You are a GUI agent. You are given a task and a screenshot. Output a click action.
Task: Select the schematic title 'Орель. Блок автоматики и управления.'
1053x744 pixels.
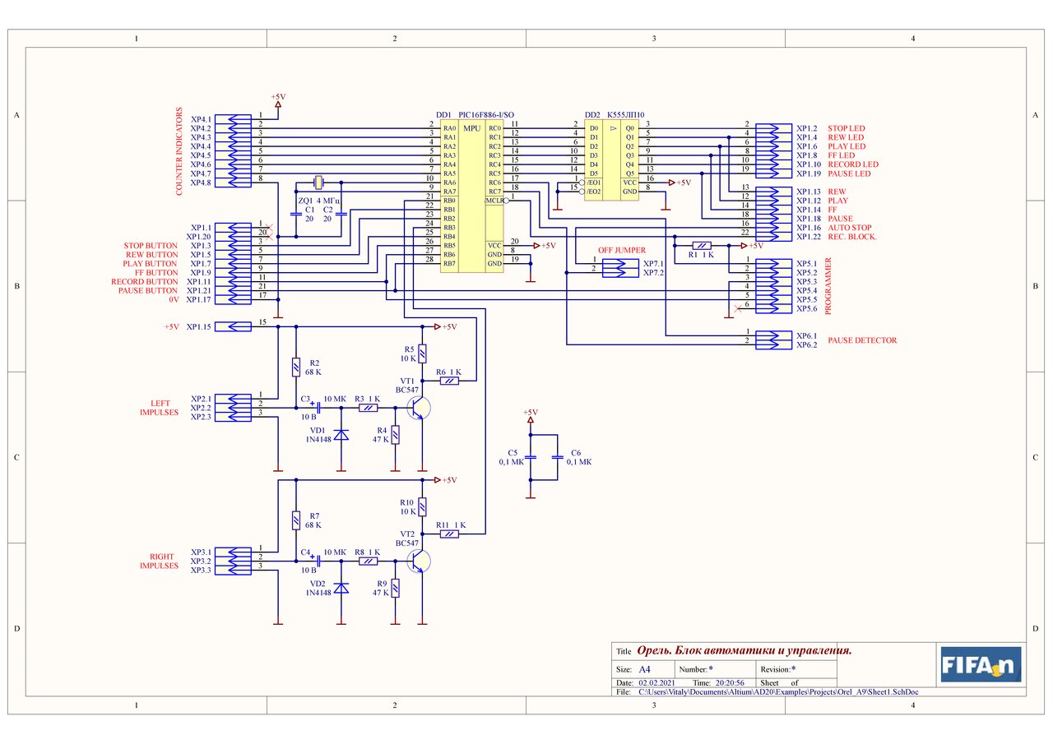745,650
